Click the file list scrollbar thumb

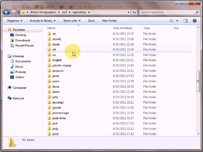tap(198, 81)
